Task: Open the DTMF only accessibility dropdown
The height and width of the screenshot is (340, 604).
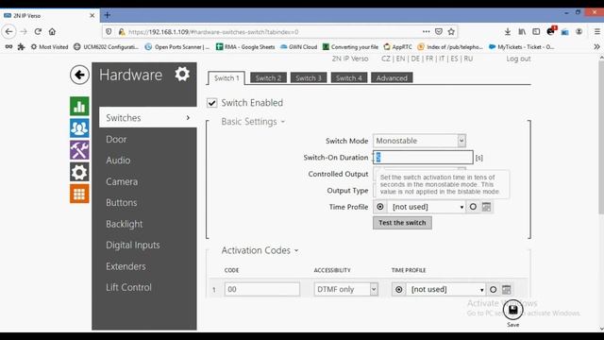Action: [345, 290]
